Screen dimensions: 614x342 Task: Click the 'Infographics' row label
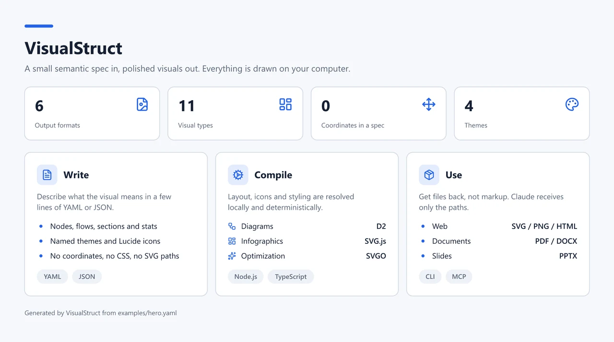262,241
